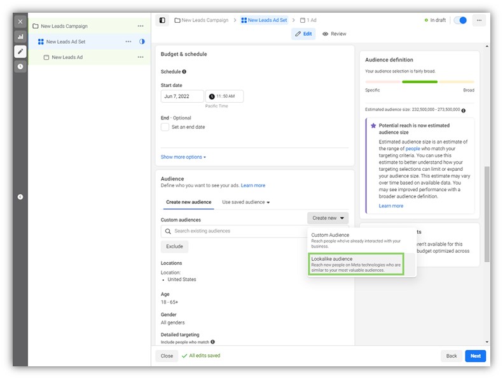Check the Set an end date box
The width and height of the screenshot is (503, 379).
[165, 127]
